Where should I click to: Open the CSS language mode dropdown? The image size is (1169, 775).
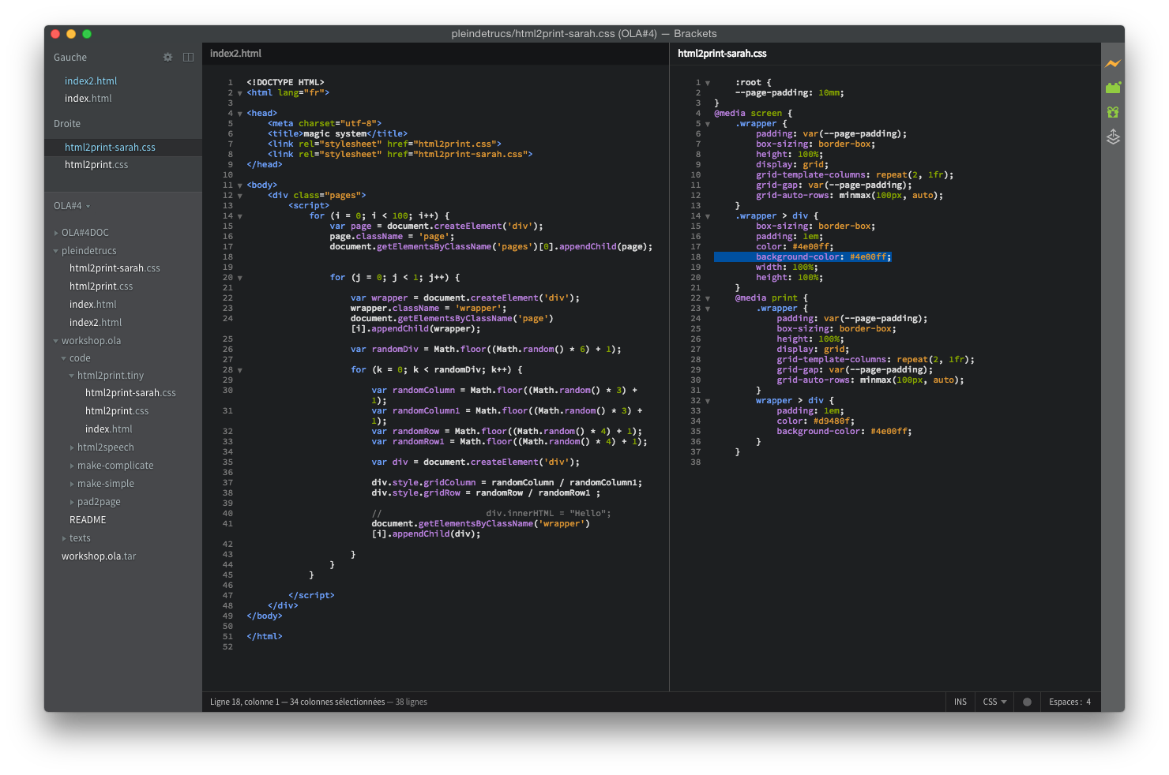tap(994, 702)
